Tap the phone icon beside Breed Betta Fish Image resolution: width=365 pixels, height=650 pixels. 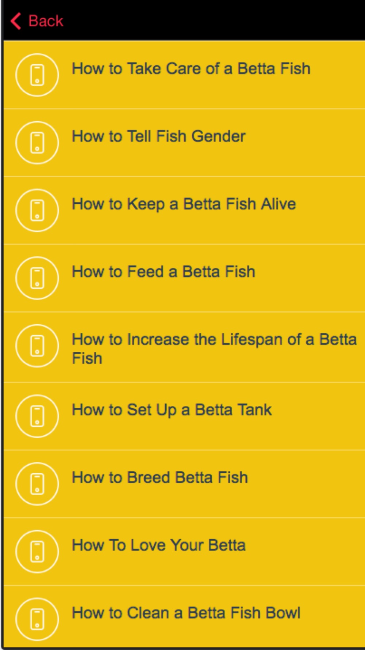[x=37, y=484]
